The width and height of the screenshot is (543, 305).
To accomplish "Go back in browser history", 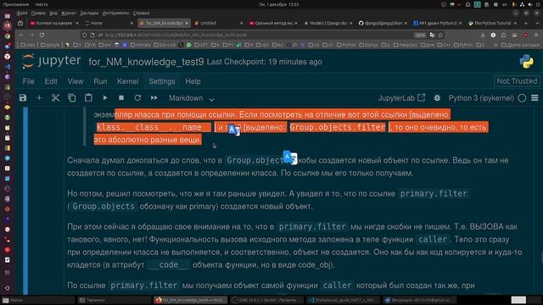I will (x=21, y=35).
